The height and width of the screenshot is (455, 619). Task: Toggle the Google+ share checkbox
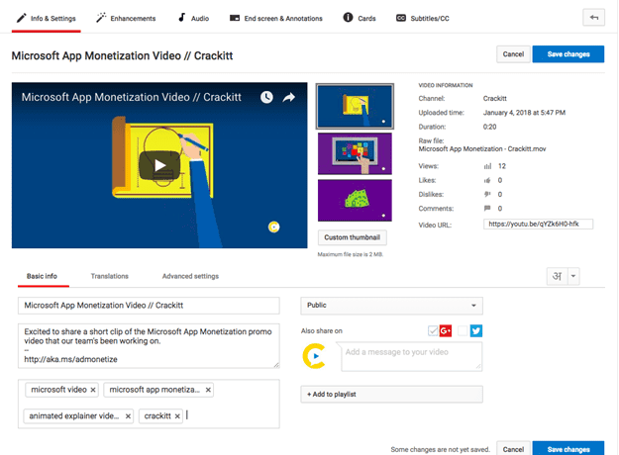click(433, 330)
